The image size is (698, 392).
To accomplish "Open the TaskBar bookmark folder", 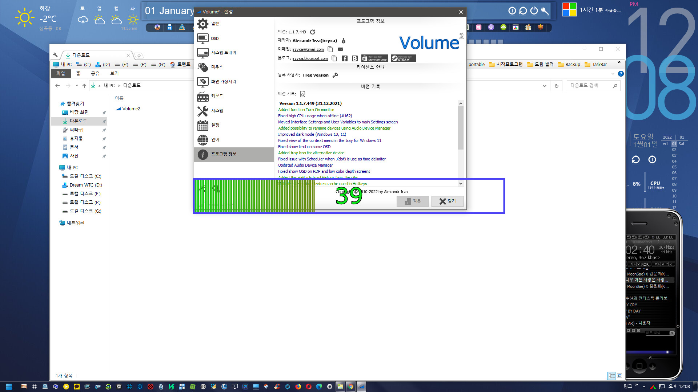I will tap(595, 65).
